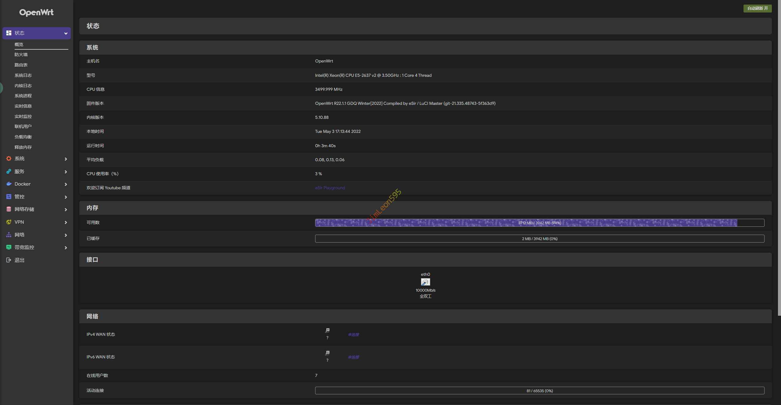781x405 pixels.
Task: Collapse the 状态 sidebar section
Action: [x=66, y=33]
